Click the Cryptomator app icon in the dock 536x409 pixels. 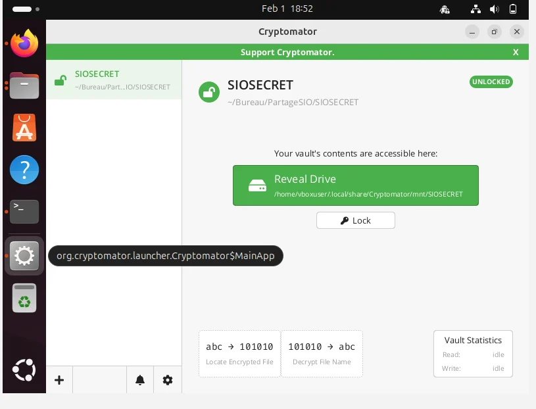[24, 256]
